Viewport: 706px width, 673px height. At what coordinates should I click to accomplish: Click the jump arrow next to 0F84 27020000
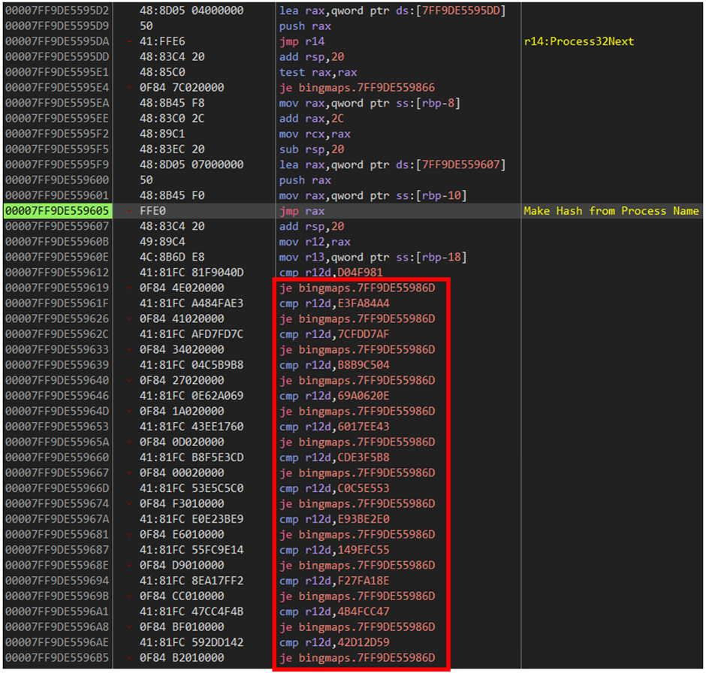pyautogui.click(x=130, y=380)
